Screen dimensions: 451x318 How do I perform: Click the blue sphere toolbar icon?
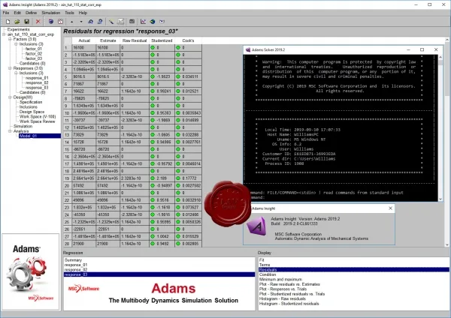(x=51, y=22)
